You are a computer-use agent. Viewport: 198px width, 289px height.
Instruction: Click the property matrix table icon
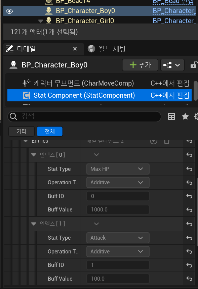pyautogui.click(x=171, y=116)
